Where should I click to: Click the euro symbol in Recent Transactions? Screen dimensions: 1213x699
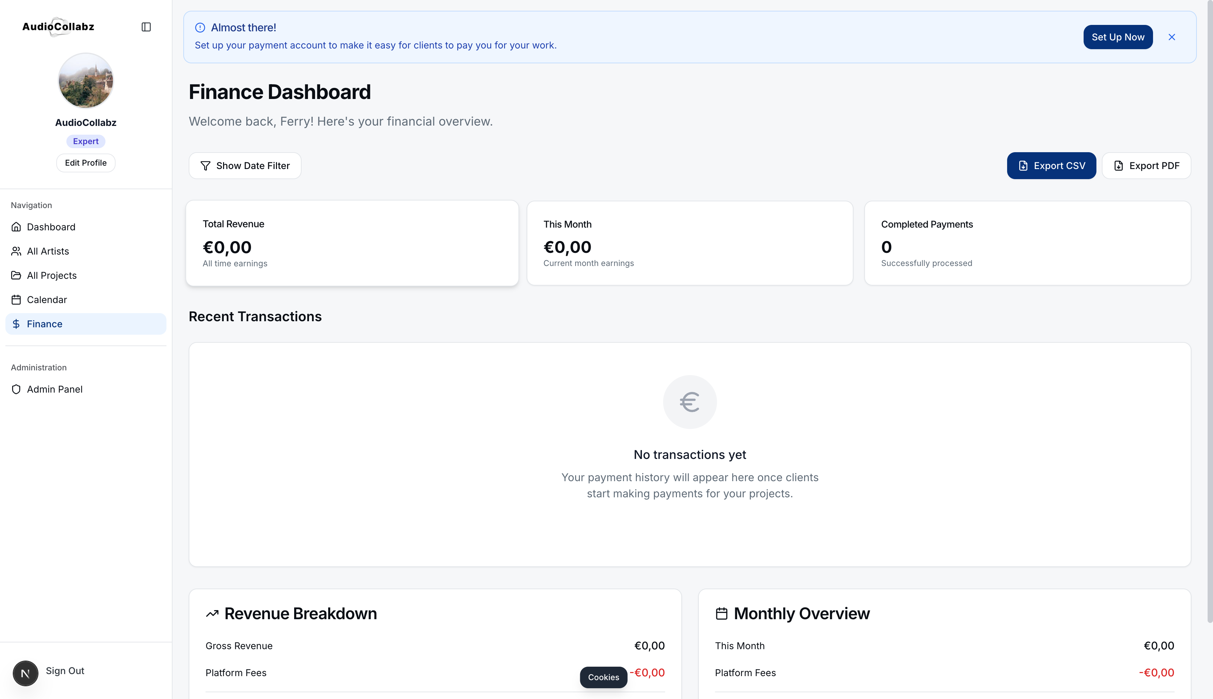point(690,402)
